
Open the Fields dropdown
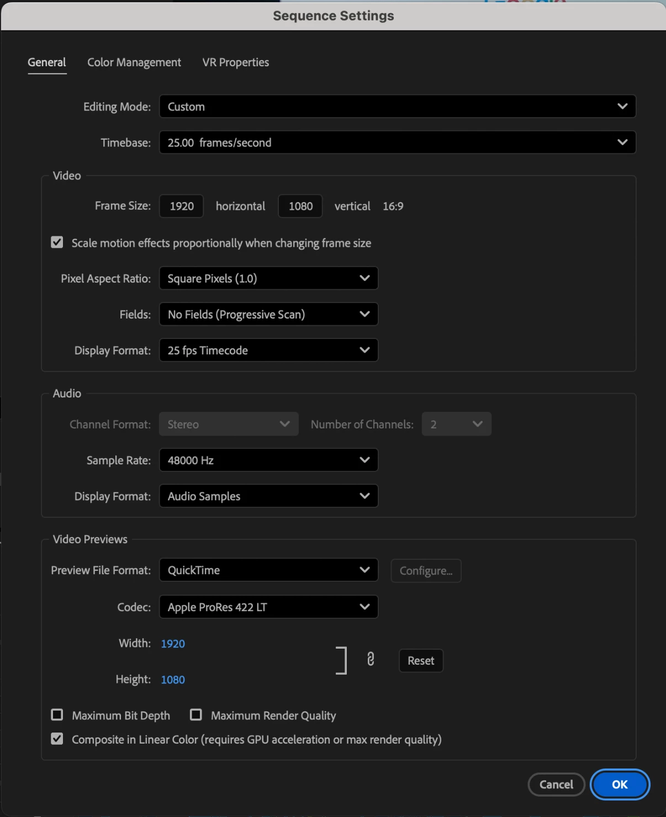coord(269,314)
